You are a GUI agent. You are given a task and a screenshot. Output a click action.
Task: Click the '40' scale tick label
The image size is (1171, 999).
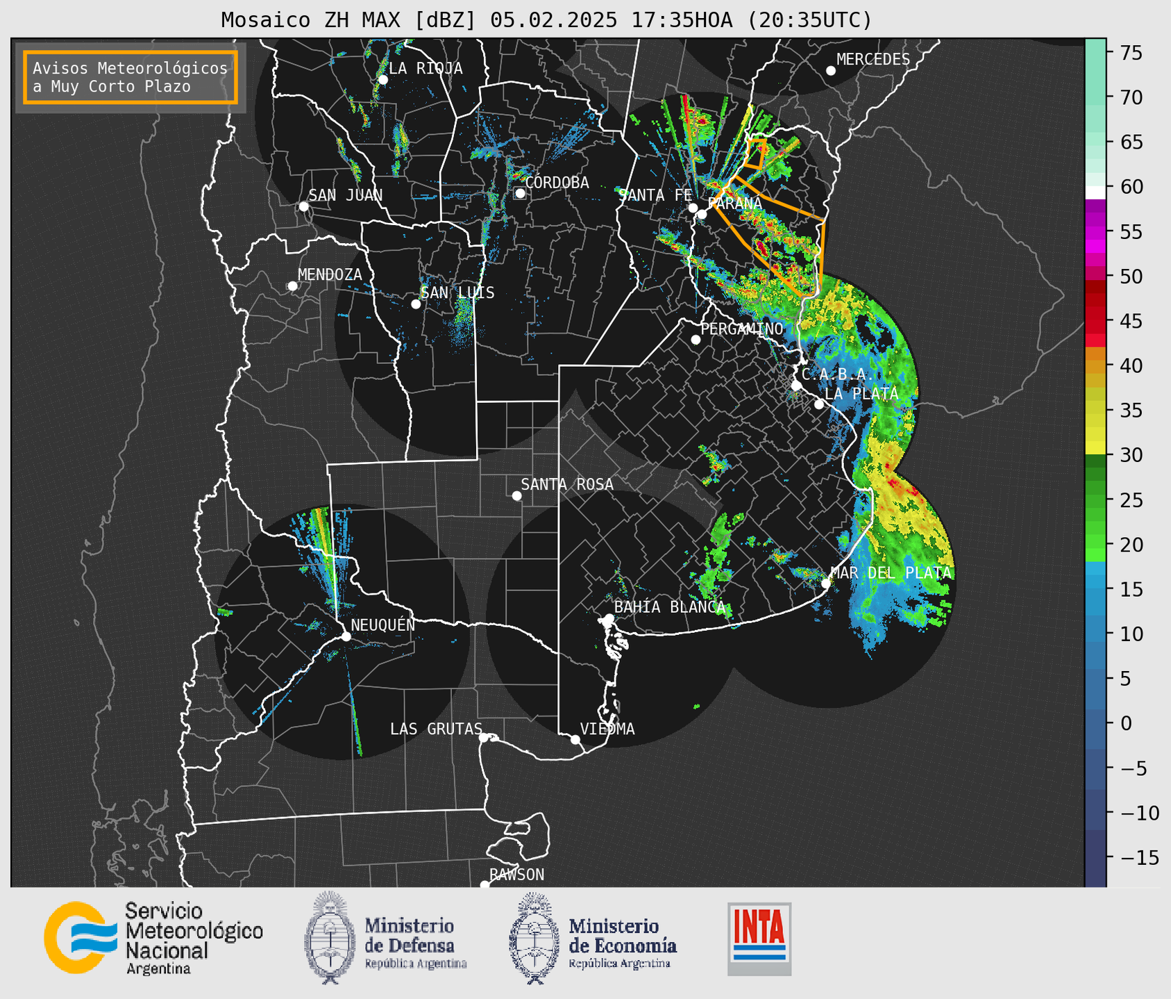[x=1131, y=365]
